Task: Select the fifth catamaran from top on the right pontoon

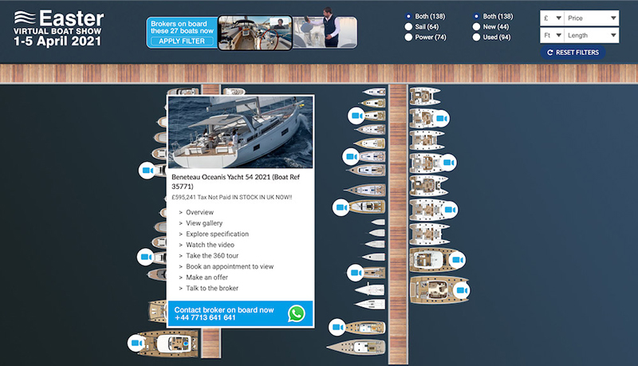Action: coord(427,186)
